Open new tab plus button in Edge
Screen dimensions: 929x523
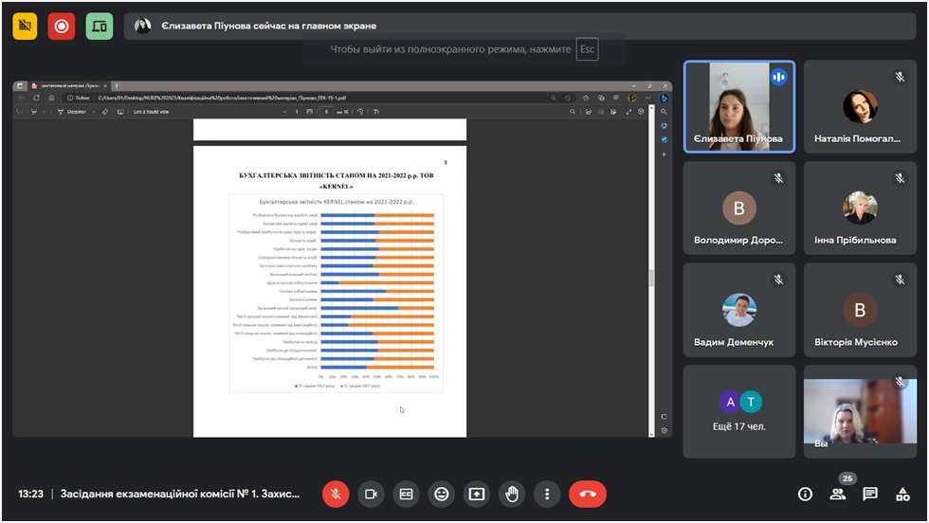coord(117,86)
